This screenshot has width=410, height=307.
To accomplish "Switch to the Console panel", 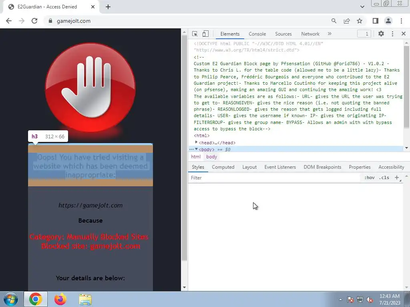I will [x=257, y=34].
